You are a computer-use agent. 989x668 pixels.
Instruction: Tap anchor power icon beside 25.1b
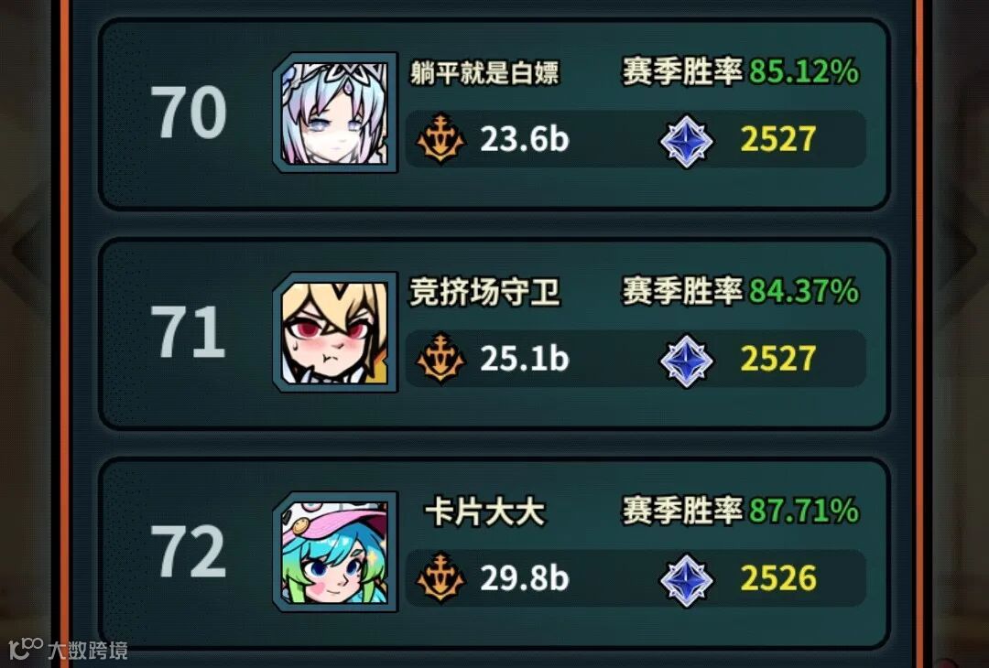(440, 359)
